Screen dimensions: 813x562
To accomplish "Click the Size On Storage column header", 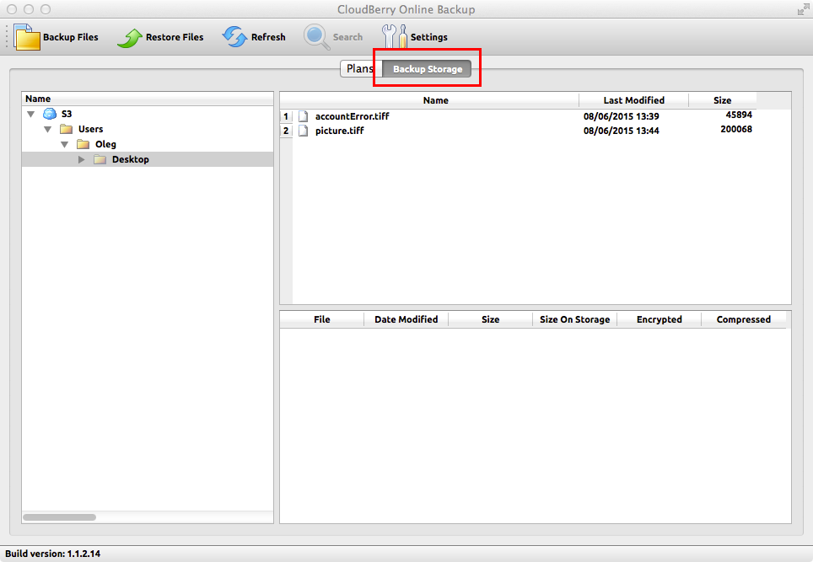I will [x=574, y=319].
